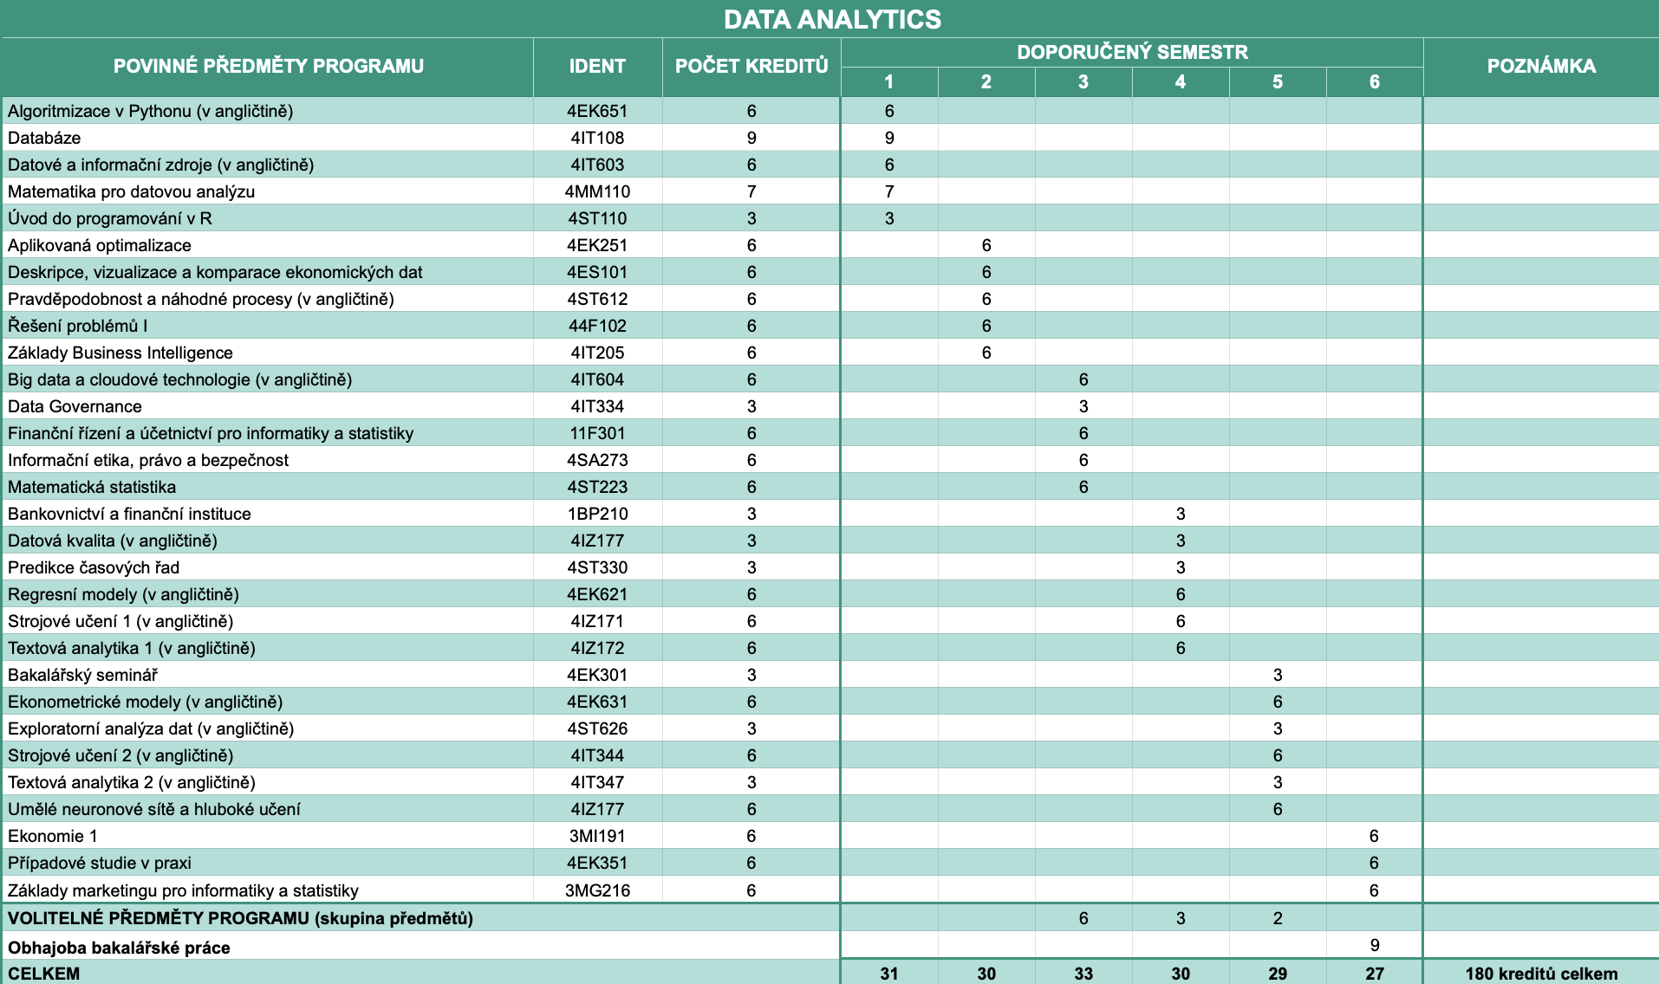The image size is (1659, 984).
Task: Select the POVINNÉ PŘEDMĚTY PROGRAMU column header
Action: [x=268, y=66]
